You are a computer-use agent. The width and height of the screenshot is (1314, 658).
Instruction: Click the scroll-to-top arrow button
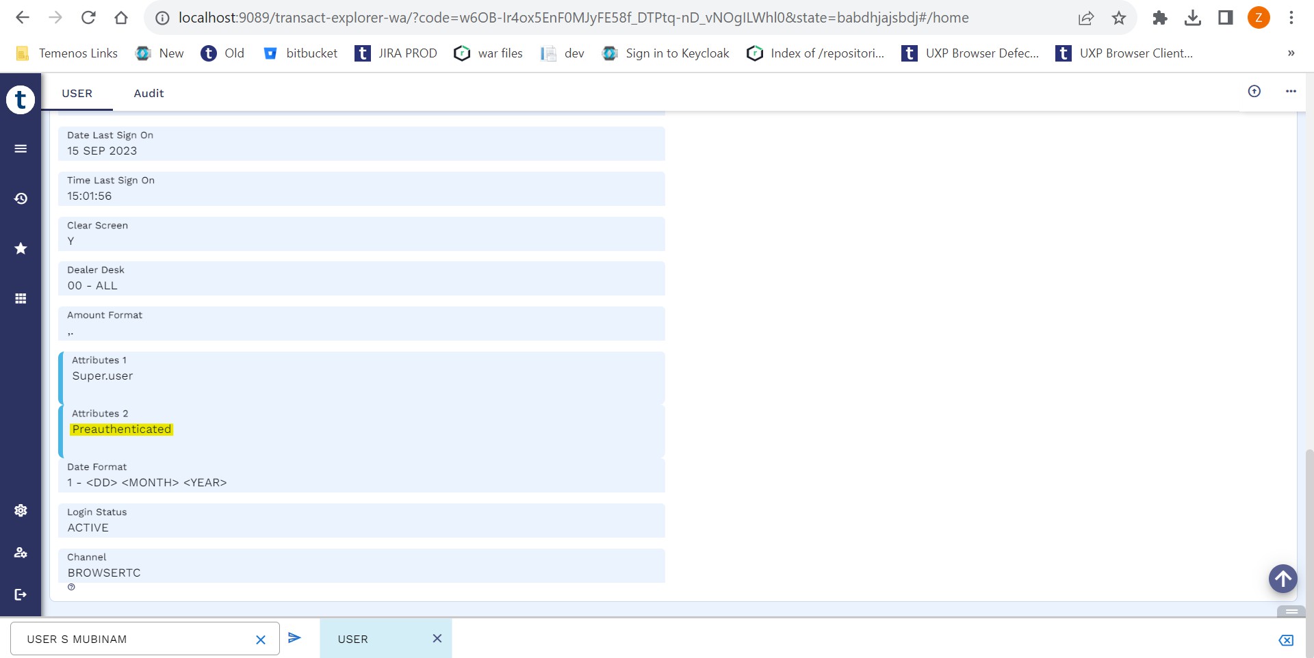(x=1283, y=579)
